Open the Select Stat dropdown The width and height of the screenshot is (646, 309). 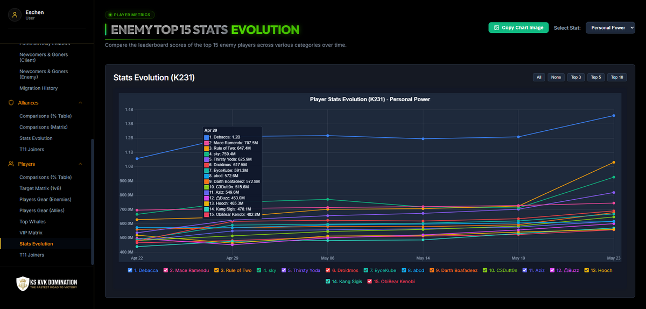610,27
